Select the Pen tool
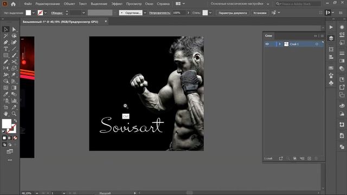Screen dimensions: 347x195 point(6,42)
